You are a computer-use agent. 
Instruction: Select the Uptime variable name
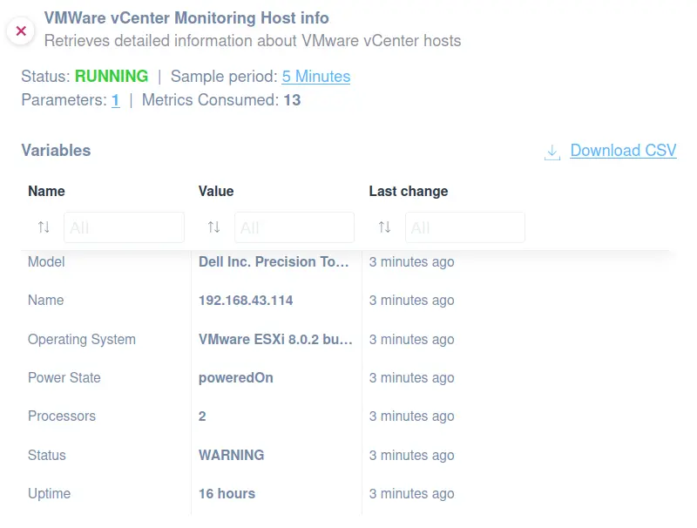pyautogui.click(x=50, y=493)
